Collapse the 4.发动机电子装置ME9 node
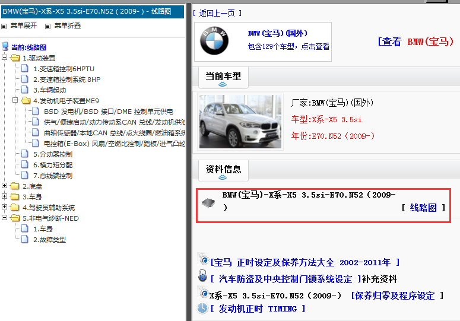The height and width of the screenshot is (321, 460). click(15, 100)
